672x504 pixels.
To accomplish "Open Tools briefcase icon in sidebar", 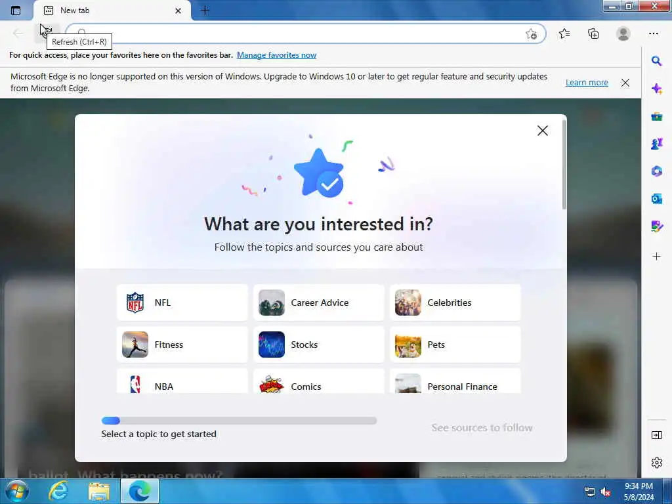I will point(656,116).
